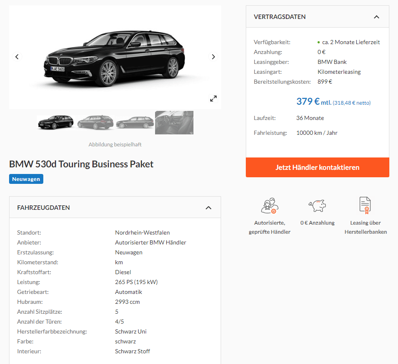Open the Laufzeit 36 Monate option
The height and width of the screenshot is (364, 398).
point(310,118)
